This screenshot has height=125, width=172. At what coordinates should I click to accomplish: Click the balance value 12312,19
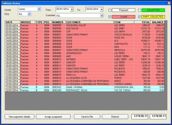pyautogui.click(x=158, y=29)
